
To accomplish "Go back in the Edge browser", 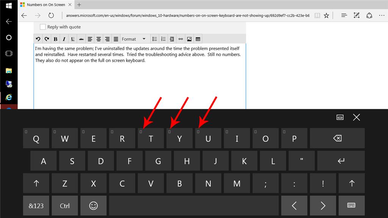I will [x=24, y=16].
